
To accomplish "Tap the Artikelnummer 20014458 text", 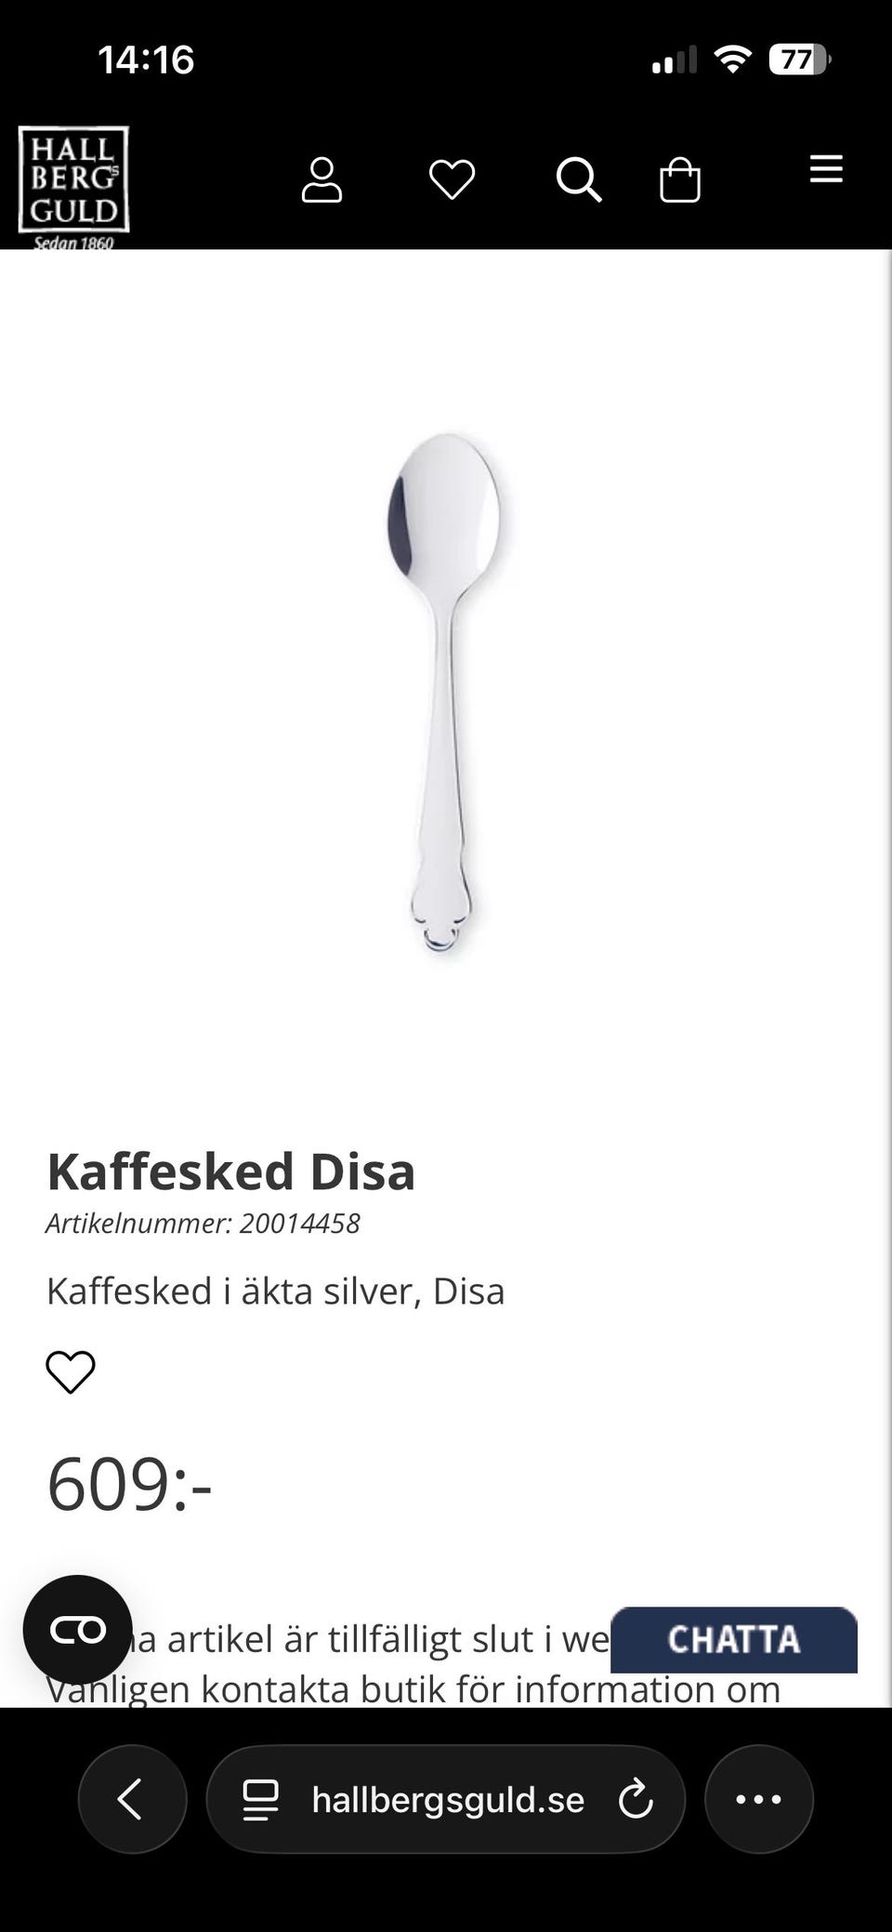I will pos(203,1223).
